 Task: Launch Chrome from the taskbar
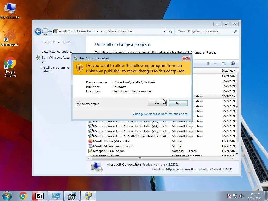click(23, 196)
